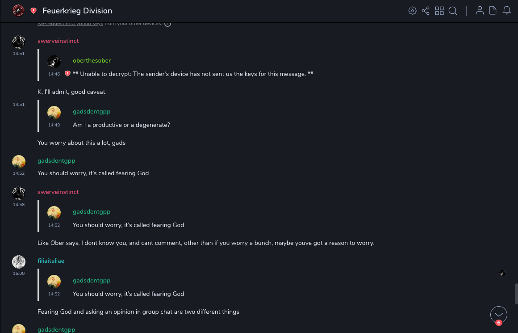Image resolution: width=518 pixels, height=333 pixels.
Task: Click the help icon after other devices text
Action: [x=168, y=24]
